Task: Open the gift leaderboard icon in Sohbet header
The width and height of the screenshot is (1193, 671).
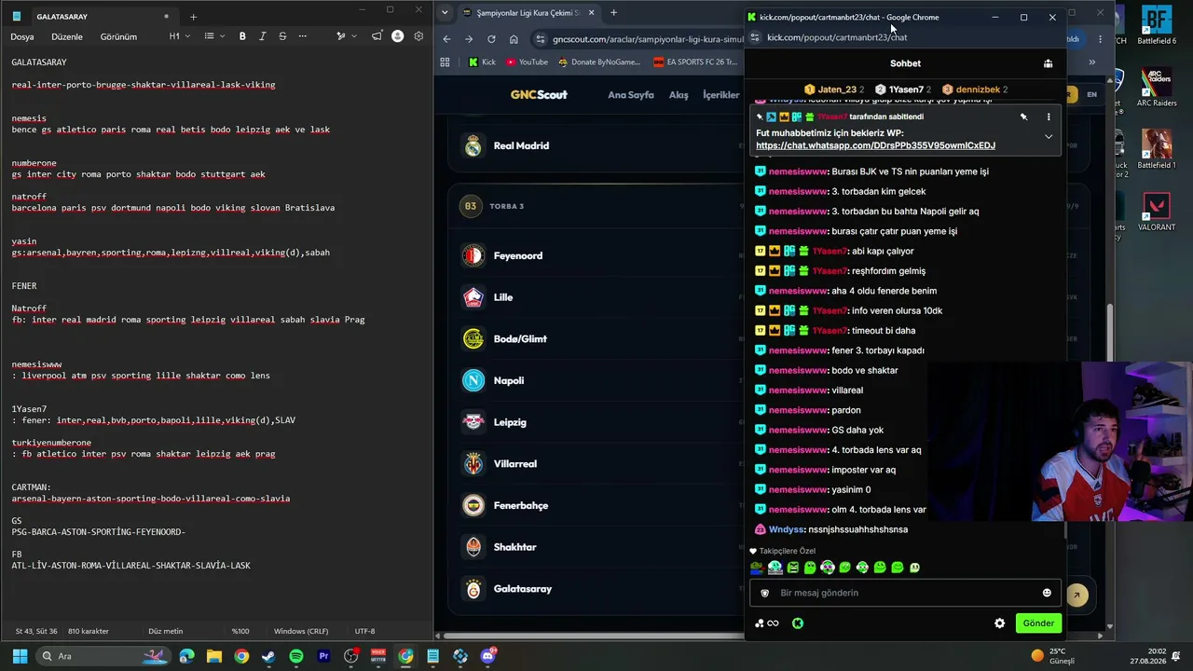Action: click(1048, 63)
